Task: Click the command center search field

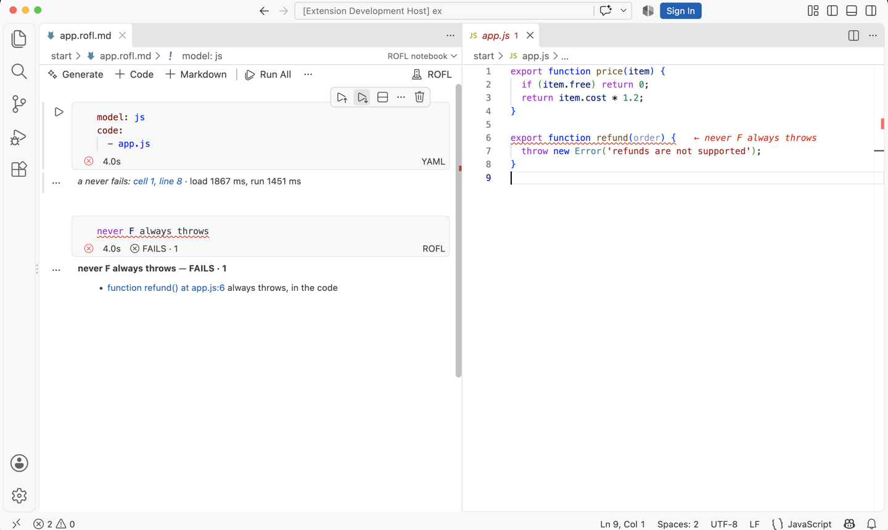Action: click(444, 10)
